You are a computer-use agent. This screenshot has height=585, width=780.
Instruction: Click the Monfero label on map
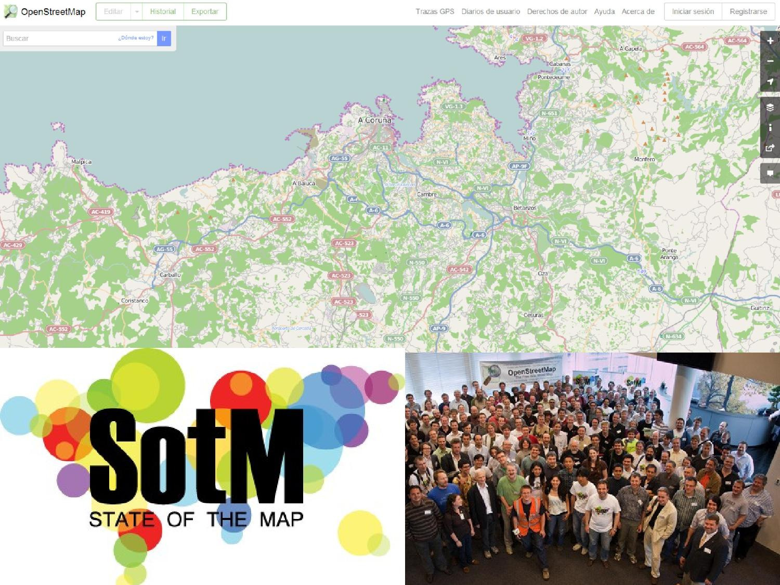coord(644,159)
